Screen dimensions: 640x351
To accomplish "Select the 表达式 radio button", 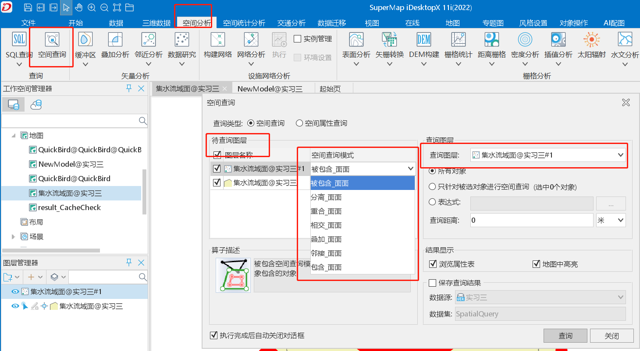I will click(432, 202).
